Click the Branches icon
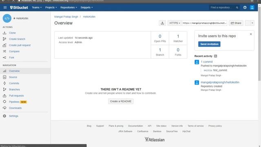 [x=4, y=89]
